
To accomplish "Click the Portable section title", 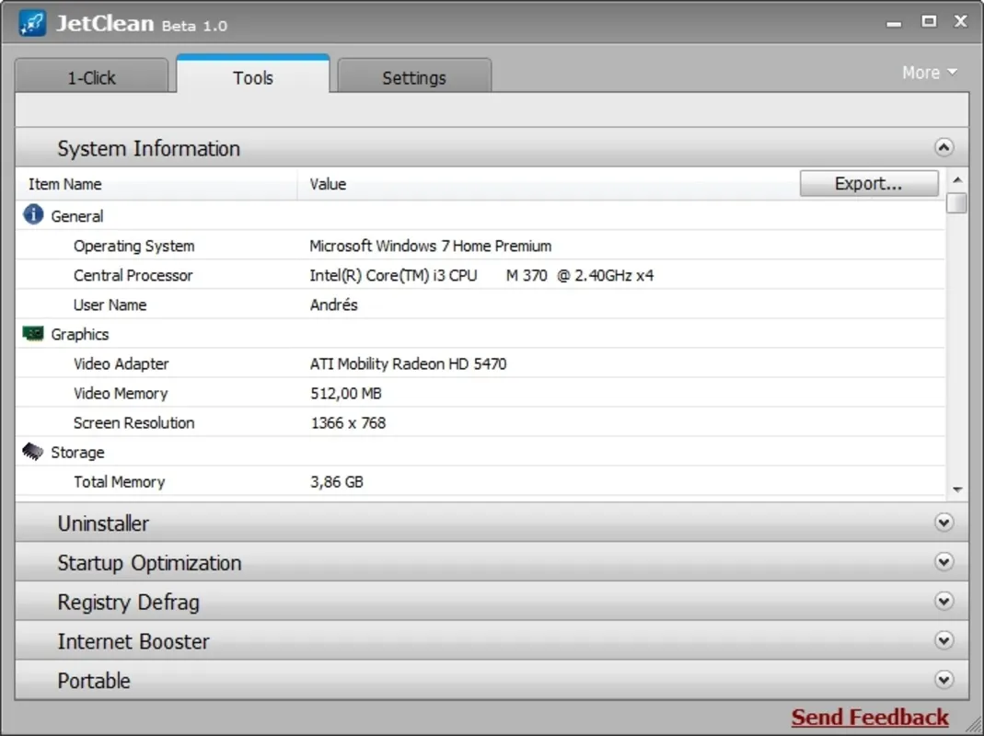I will (x=94, y=681).
